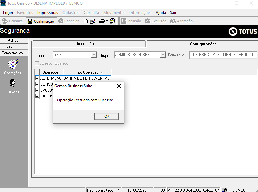Screen dimensions: 258x192
Task: Click the status bar icon next to GEMCO
Action: click(x=224, y=190)
